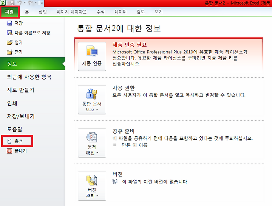Click the 버전 heading text
Viewport: 272px width, 206px height.
pyautogui.click(x=117, y=174)
